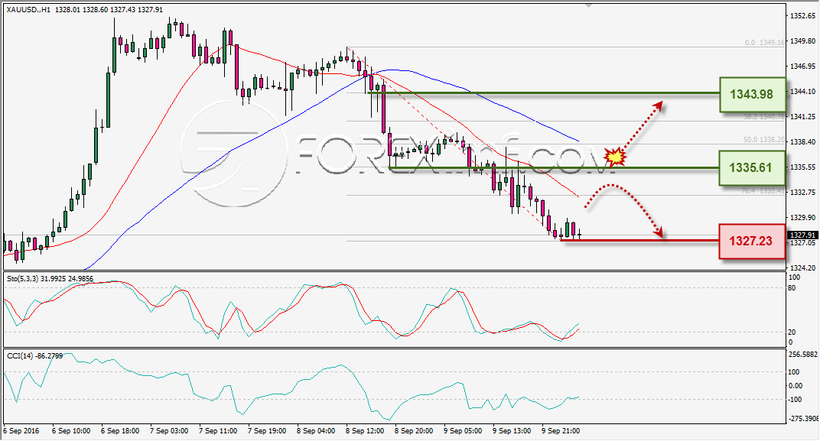820x441 pixels.
Task: Click price scale label 1329.90
Action: (802, 217)
